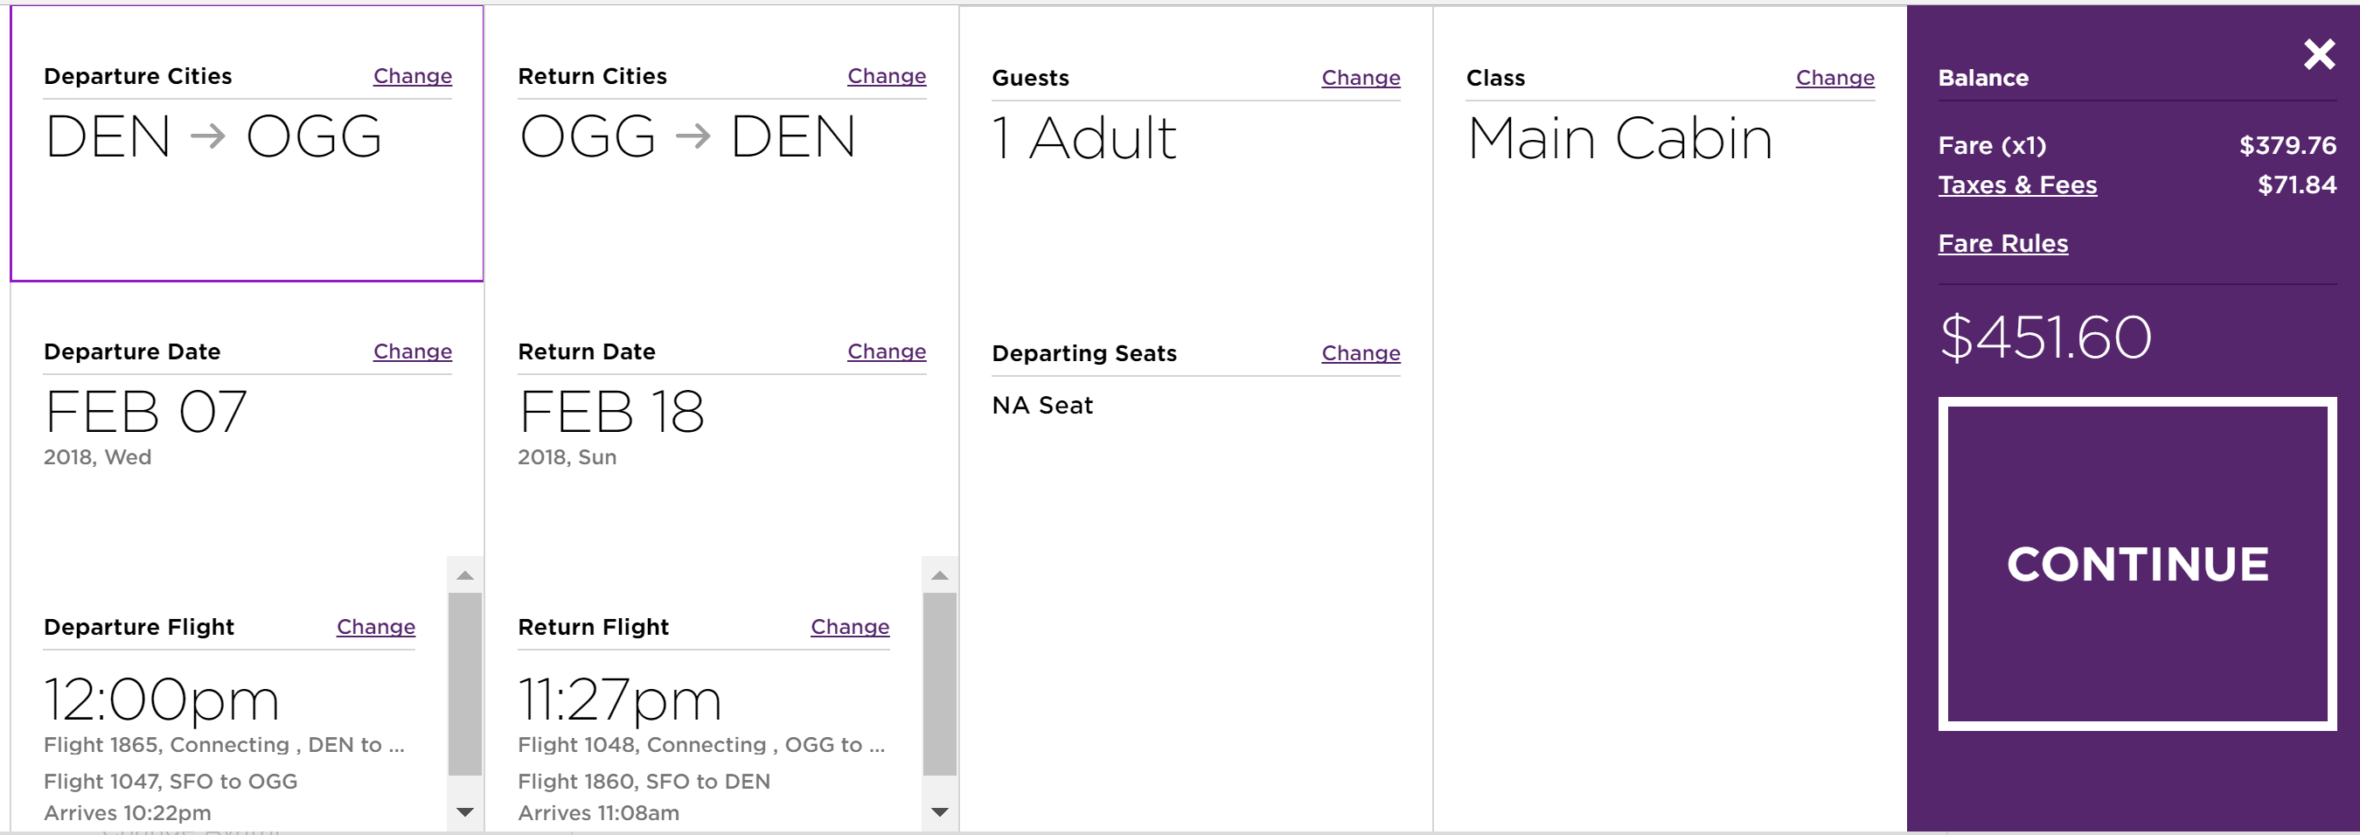
Task: Click the down arrow in Return Flight scrollbar
Action: (x=939, y=812)
